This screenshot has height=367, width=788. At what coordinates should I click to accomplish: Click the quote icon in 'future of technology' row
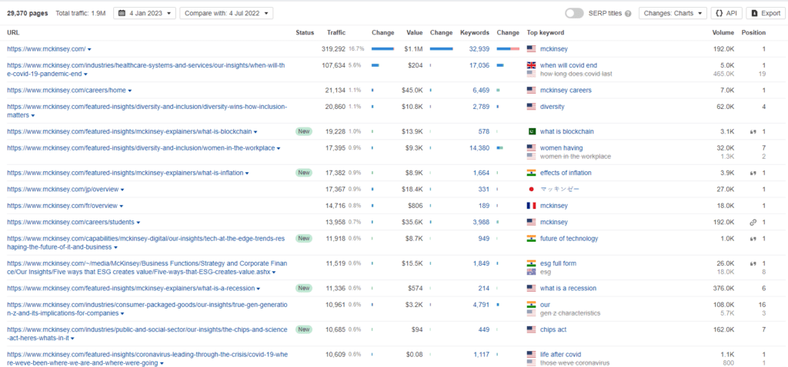(x=753, y=239)
